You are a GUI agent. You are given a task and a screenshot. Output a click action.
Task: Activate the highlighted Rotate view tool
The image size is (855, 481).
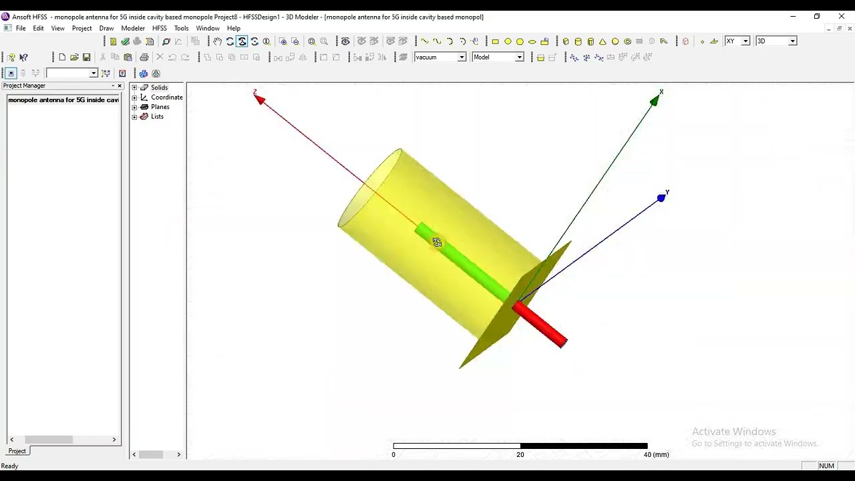click(x=242, y=41)
